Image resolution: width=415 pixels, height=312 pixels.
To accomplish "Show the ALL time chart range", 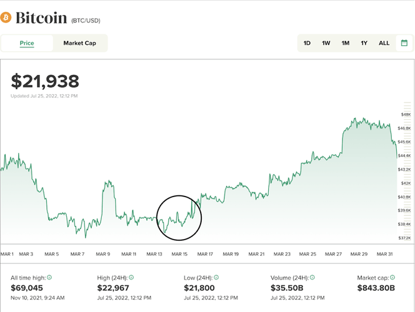I will pos(384,43).
